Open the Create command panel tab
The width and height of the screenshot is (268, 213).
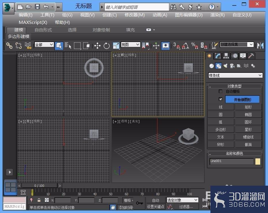tap(209, 56)
